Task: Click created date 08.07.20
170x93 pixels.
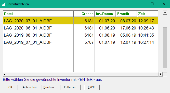Action: (x=128, y=21)
